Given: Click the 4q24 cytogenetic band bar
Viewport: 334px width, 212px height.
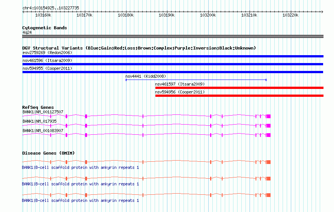Looking at the screenshot, I should [x=173, y=36].
